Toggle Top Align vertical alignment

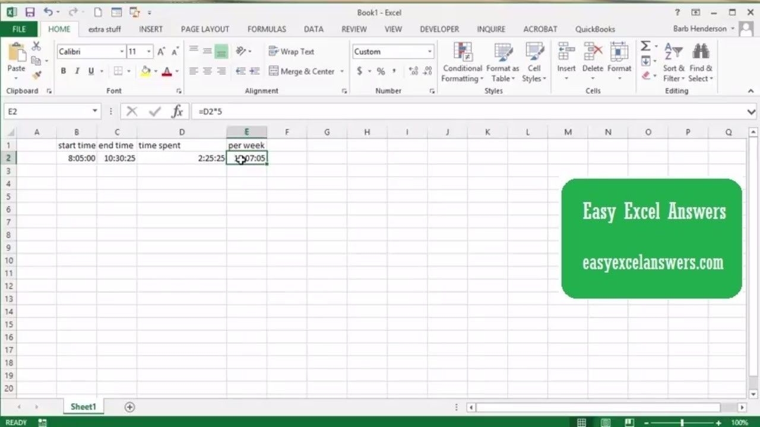pyautogui.click(x=194, y=51)
